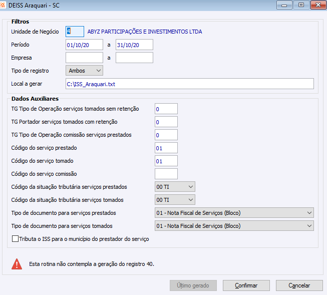Click TG Tipo de Operação comissão field
This screenshot has width=327, height=295.
tap(166, 135)
